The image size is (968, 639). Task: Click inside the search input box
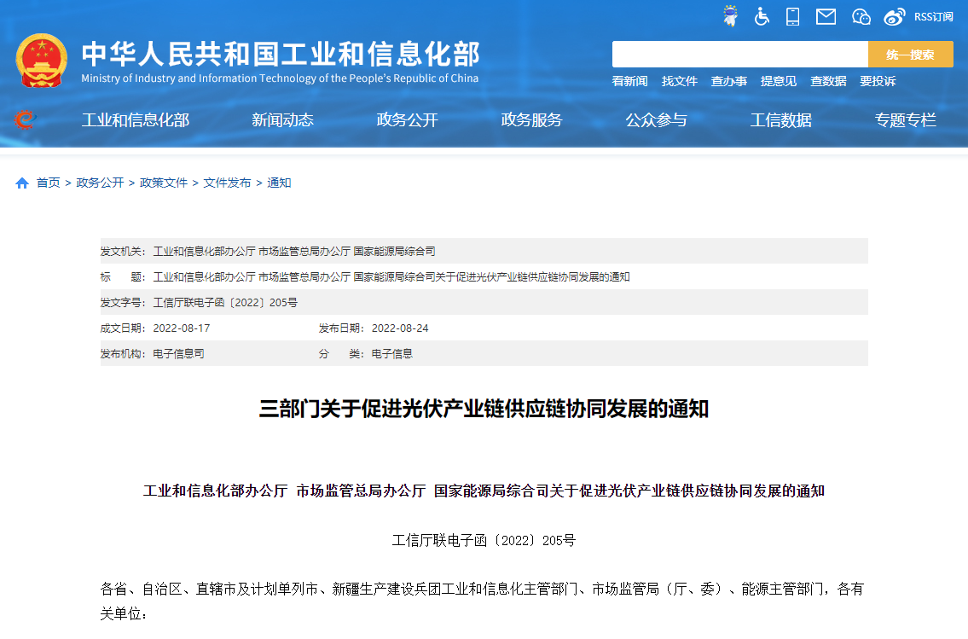[x=740, y=54]
